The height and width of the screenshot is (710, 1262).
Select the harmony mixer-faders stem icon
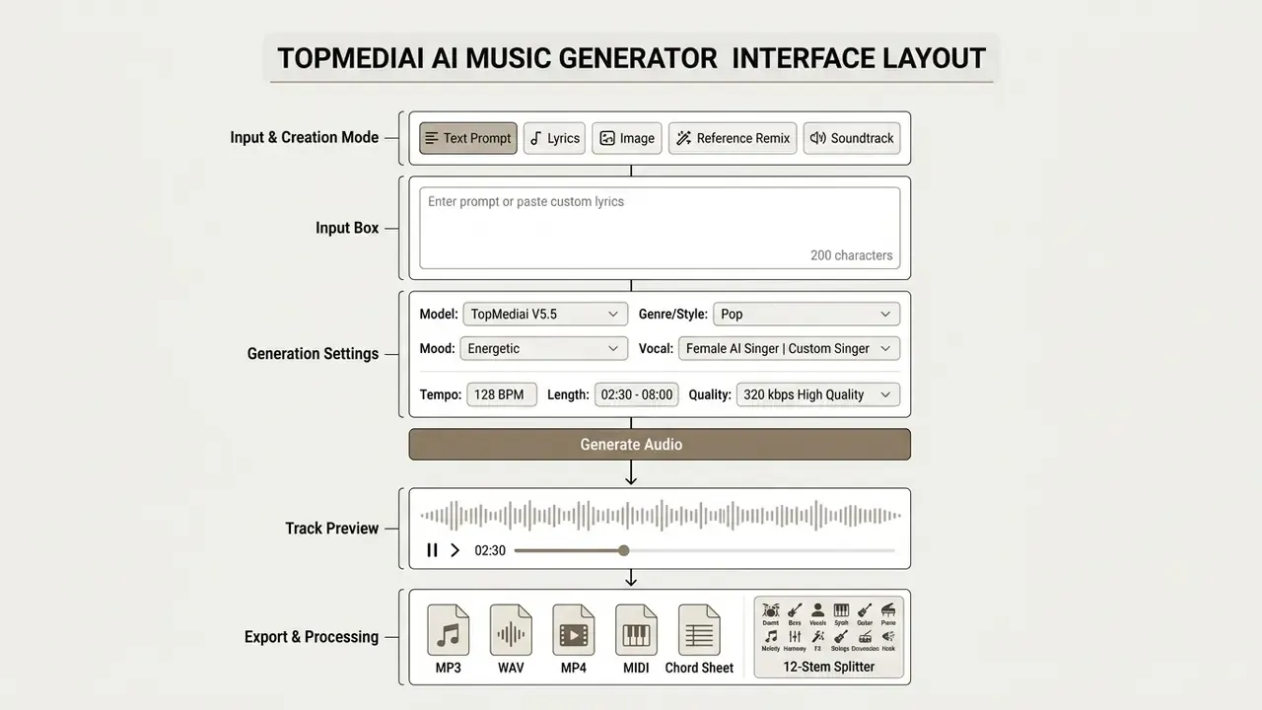[795, 637]
